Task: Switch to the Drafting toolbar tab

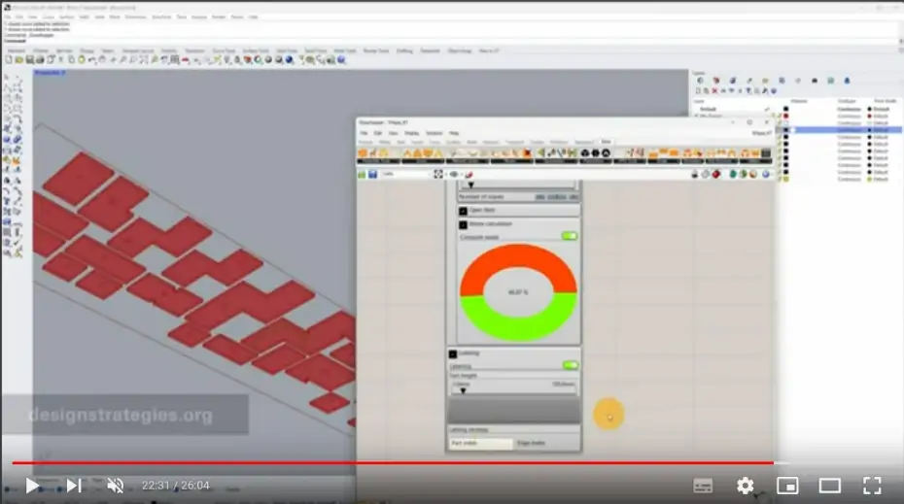Action: pos(404,50)
